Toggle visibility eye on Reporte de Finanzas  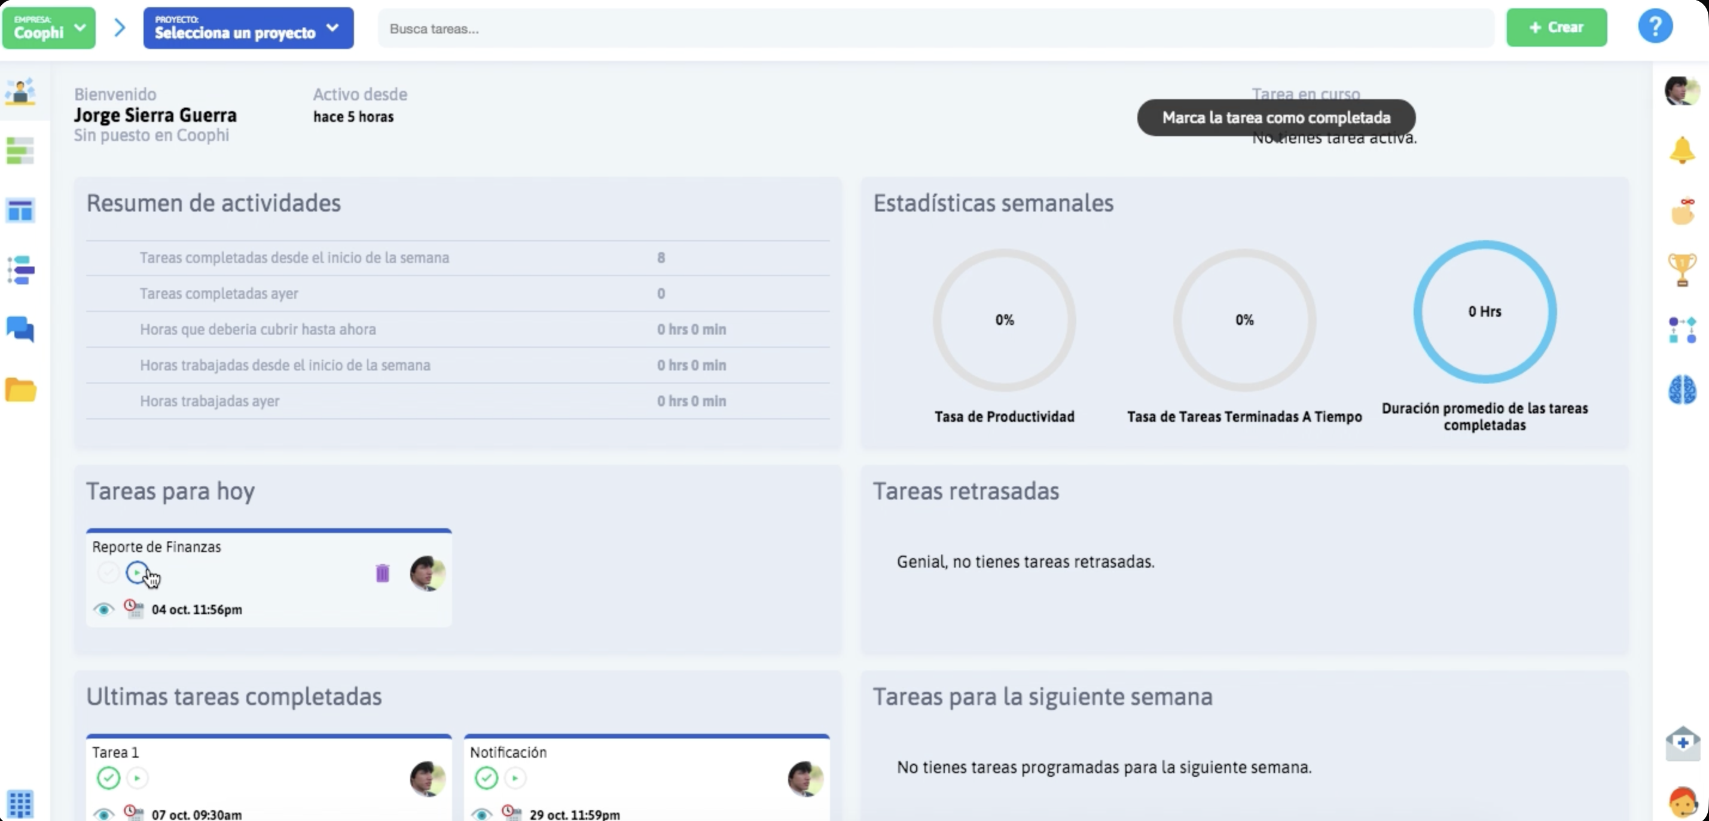104,609
